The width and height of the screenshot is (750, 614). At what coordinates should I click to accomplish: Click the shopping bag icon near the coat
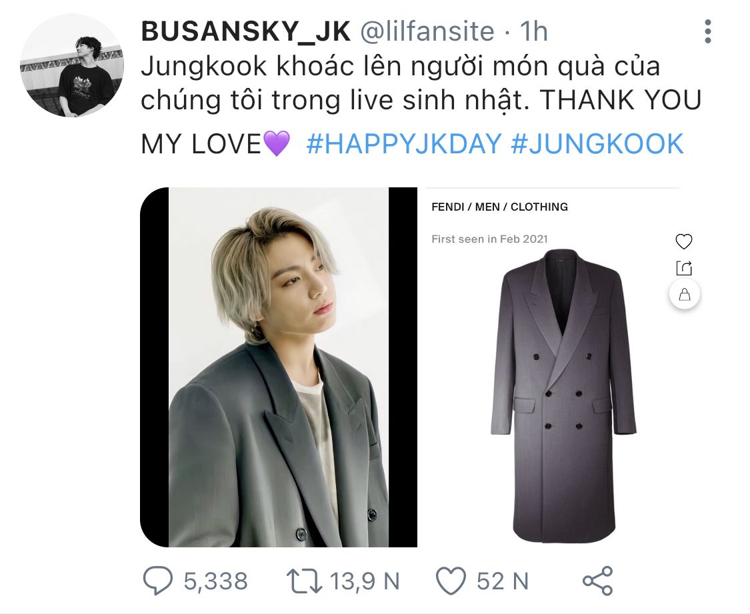coord(685,293)
